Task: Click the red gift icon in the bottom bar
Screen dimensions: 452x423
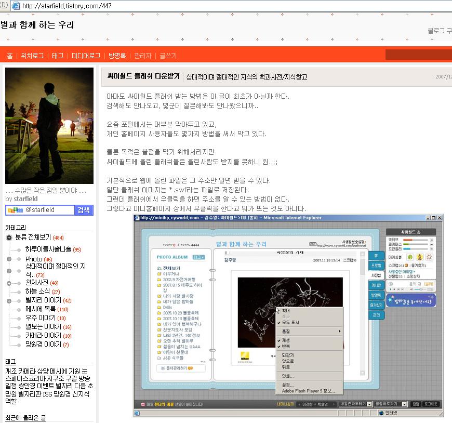Action: point(143,404)
